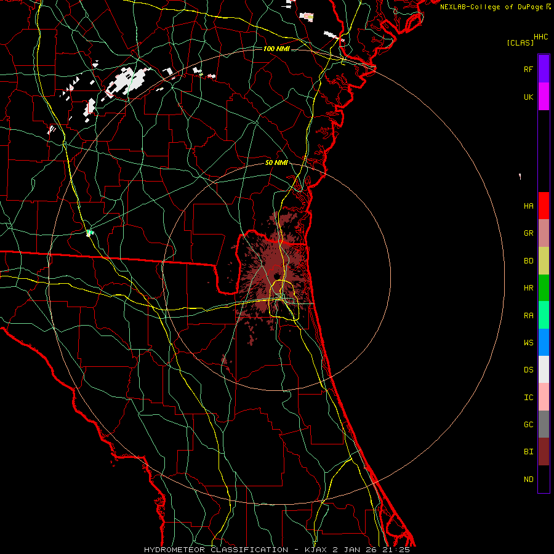Click the WS blue legend swatch
The height and width of the screenshot is (554, 554).
coord(544,342)
